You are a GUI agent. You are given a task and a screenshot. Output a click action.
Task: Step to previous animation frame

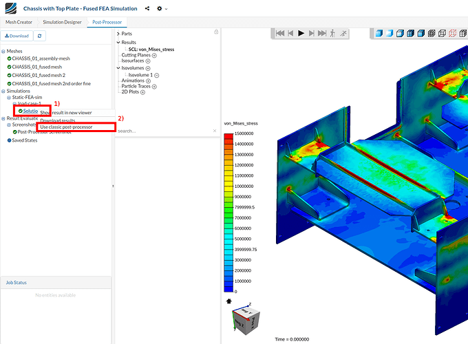tap(290, 33)
